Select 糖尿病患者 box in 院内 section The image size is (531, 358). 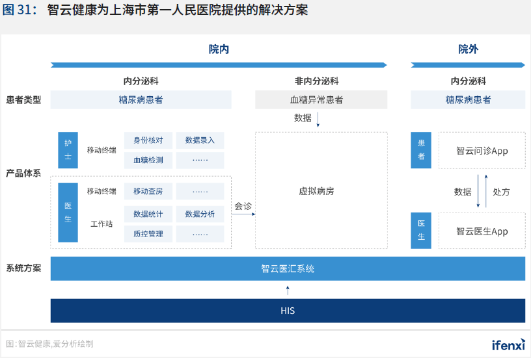pos(141,99)
